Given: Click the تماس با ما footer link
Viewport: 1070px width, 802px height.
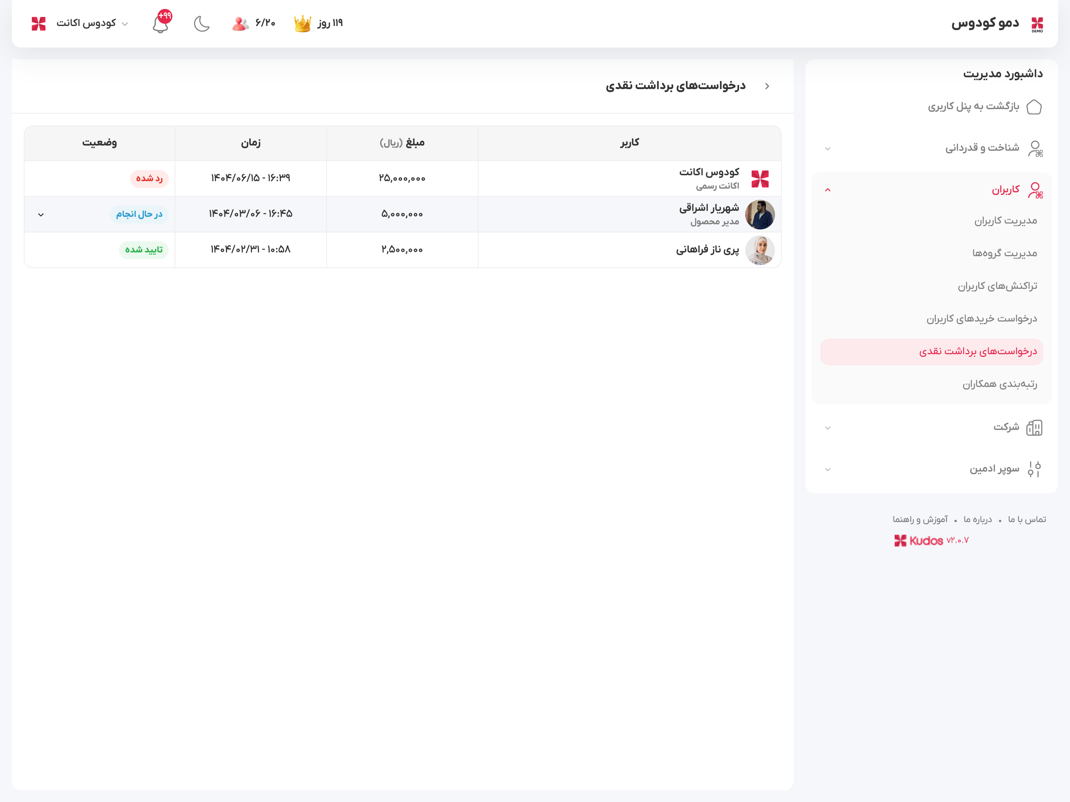Looking at the screenshot, I should (x=1027, y=519).
